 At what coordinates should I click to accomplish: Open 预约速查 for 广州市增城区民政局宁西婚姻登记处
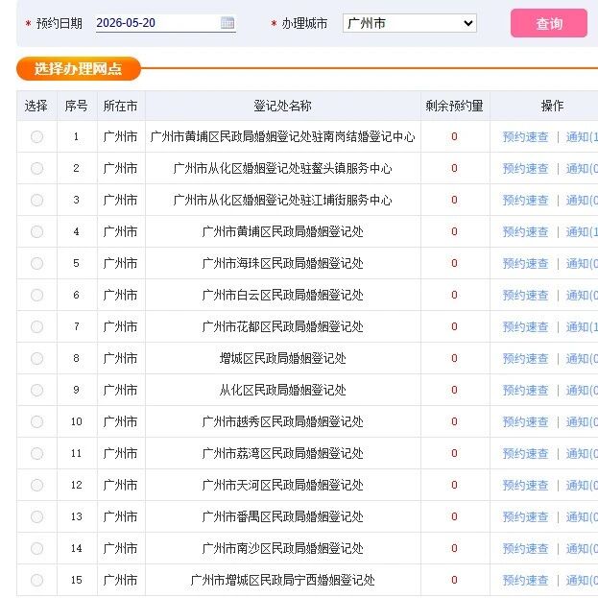[525, 580]
